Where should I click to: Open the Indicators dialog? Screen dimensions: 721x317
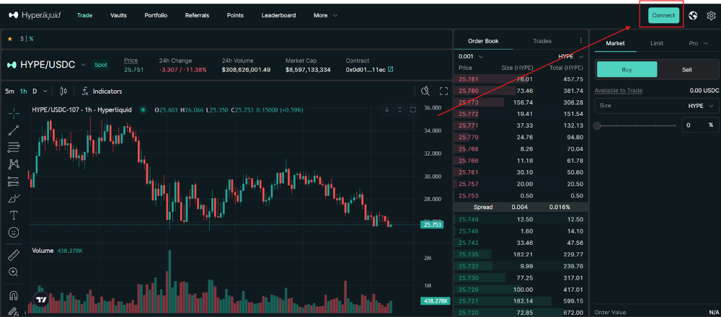point(102,91)
